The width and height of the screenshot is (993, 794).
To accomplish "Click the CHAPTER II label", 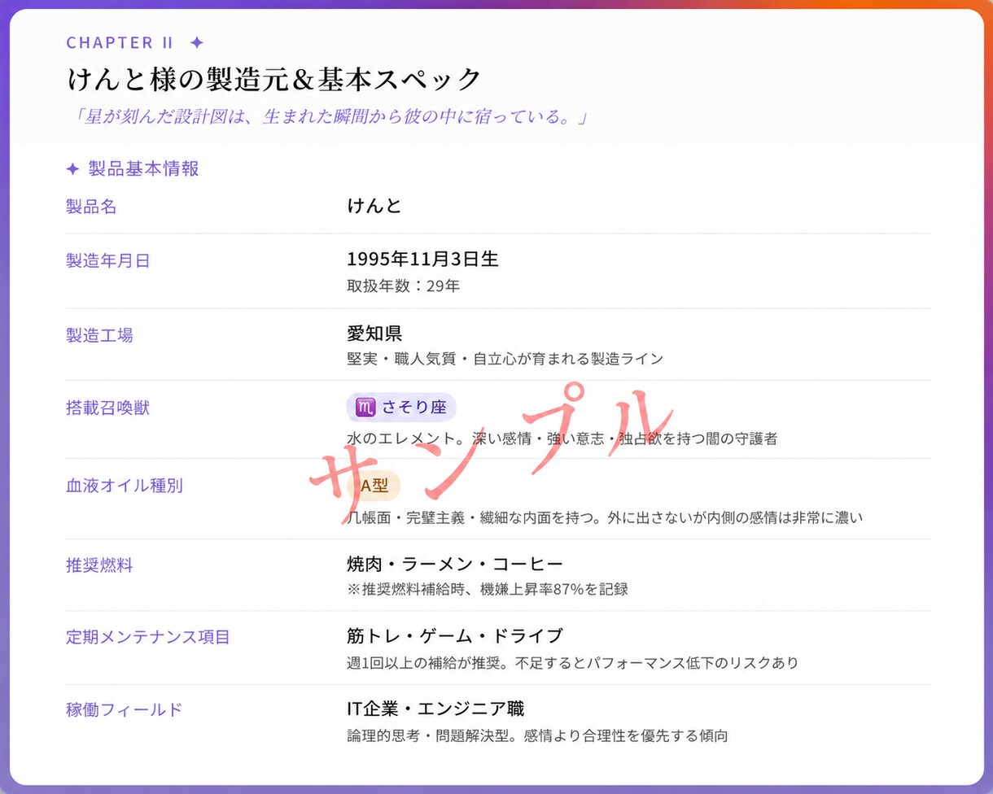I will [120, 42].
